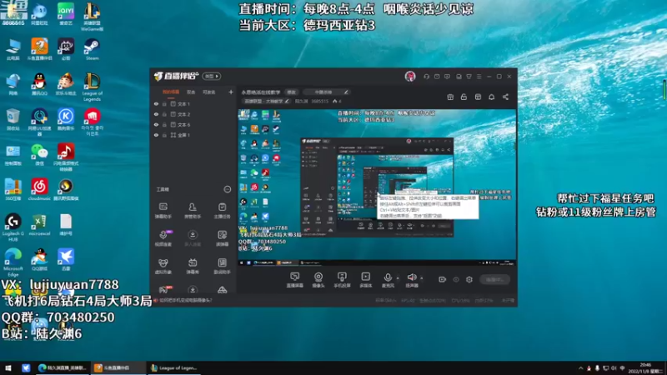This screenshot has height=375, width=667.
Task: Mute the 麦克风 microphone
Action: point(388,280)
